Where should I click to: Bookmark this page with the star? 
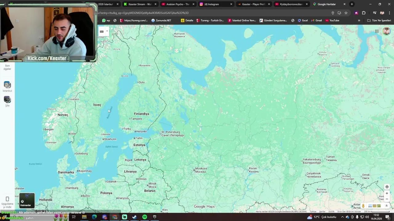tap(346, 13)
